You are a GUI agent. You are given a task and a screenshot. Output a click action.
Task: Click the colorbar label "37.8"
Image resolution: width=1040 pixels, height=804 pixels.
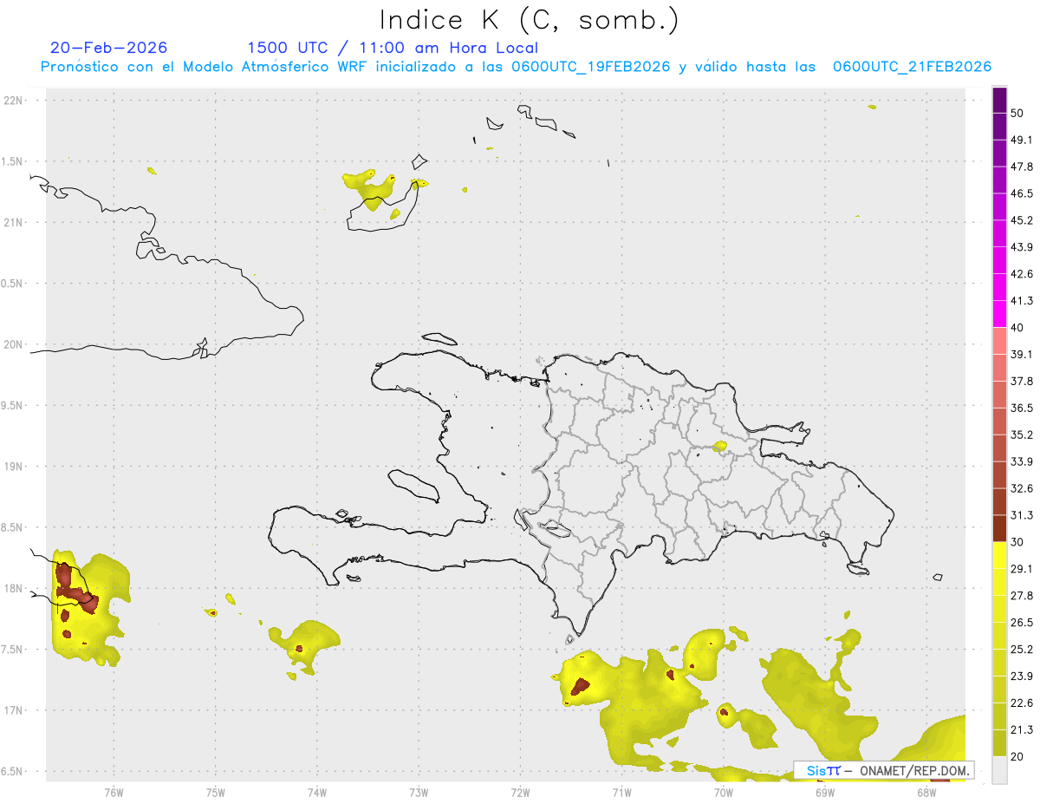[1022, 382]
